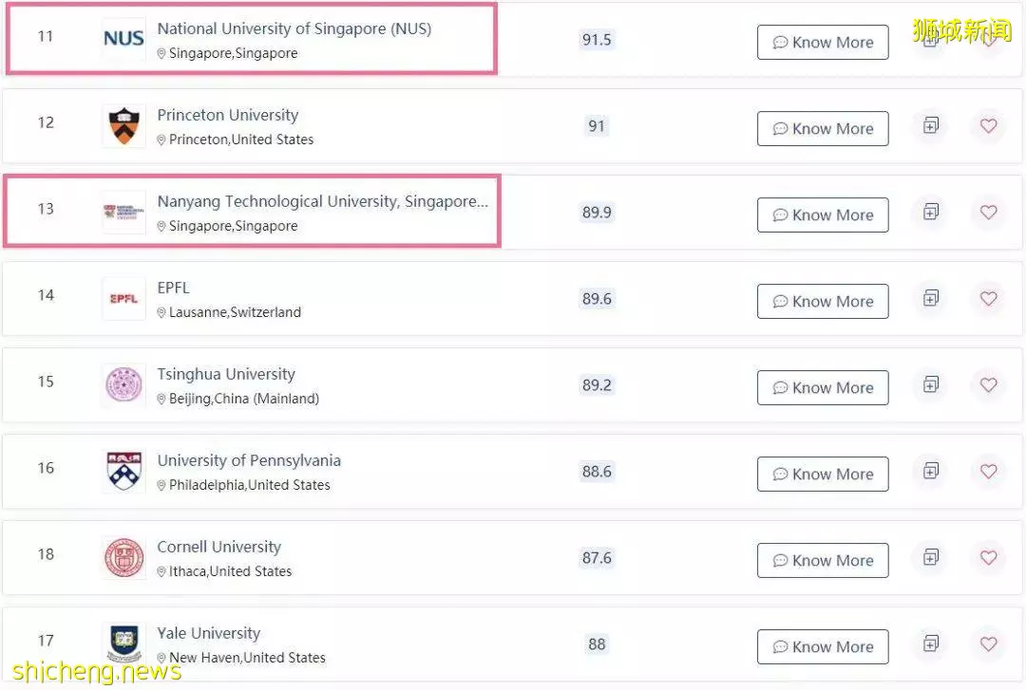Image resolution: width=1026 pixels, height=690 pixels.
Task: Favorite EPFL with the heart icon
Action: point(988,298)
